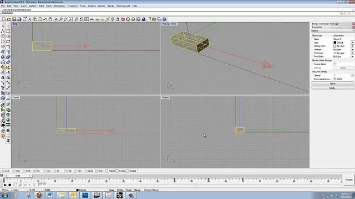
Task: Open the Surface menu
Action: tap(33, 6)
